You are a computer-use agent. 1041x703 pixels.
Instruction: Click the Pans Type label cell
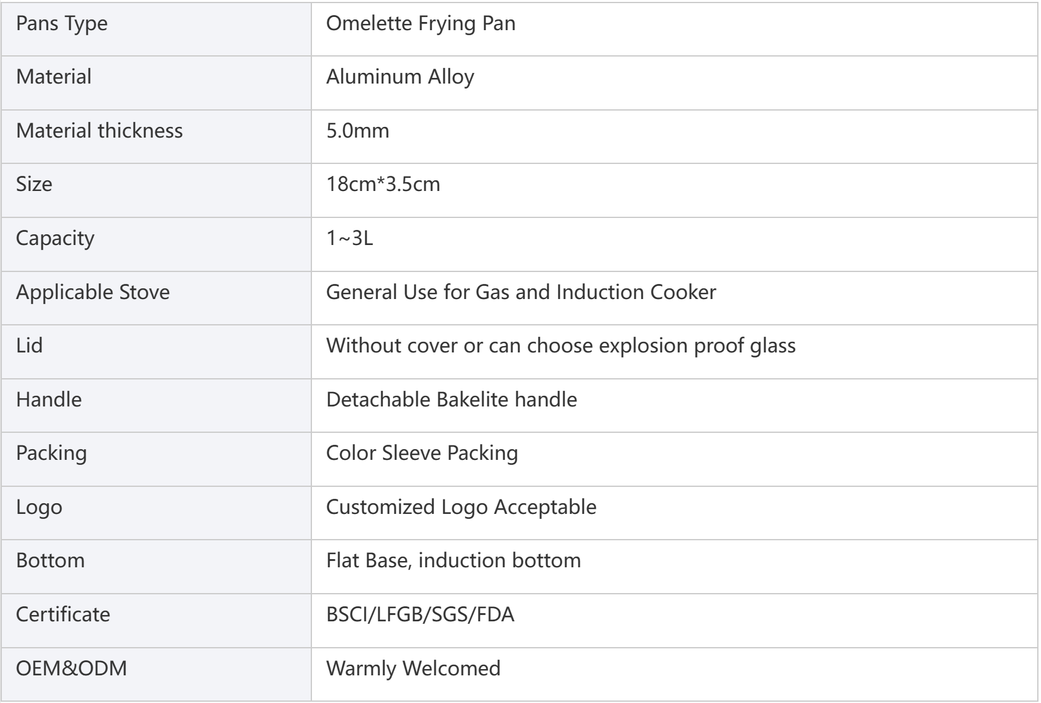156,29
